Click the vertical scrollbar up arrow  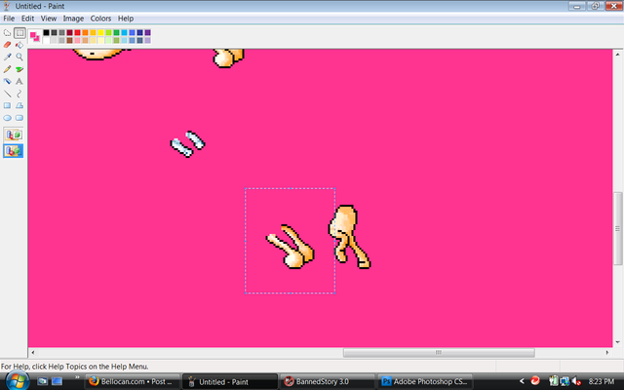tap(617, 55)
